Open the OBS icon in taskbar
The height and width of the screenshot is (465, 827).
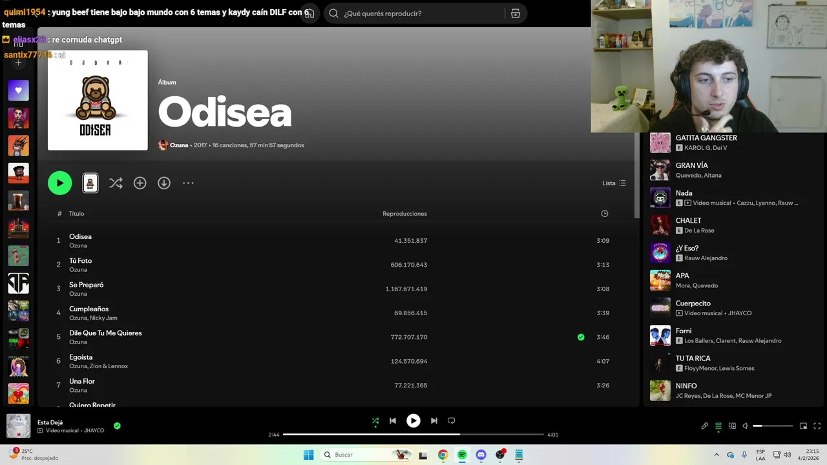click(499, 455)
